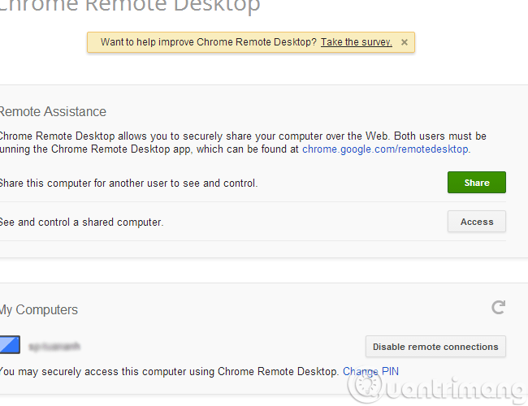Dismiss the survey banner with the X
This screenshot has width=528, height=406.
(x=405, y=42)
